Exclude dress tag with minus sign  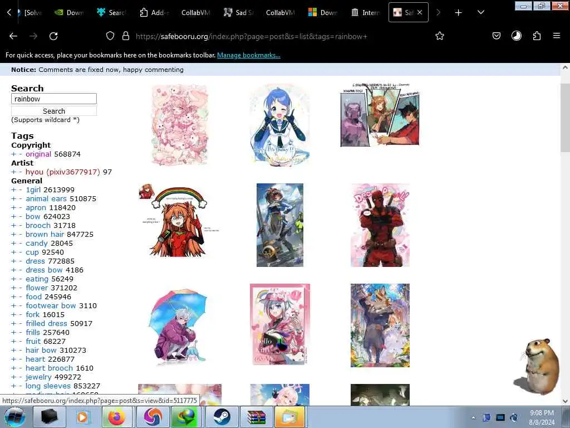21,261
